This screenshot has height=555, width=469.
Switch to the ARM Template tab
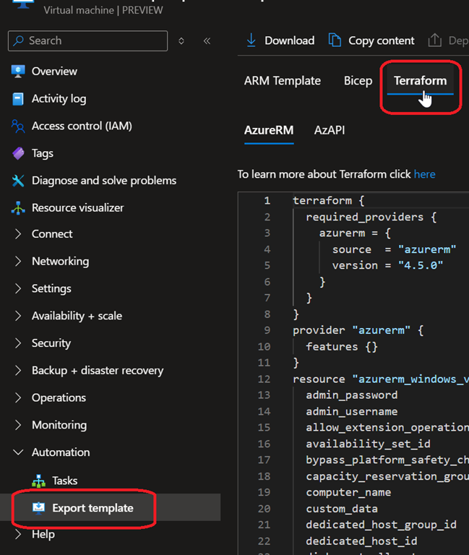[282, 81]
